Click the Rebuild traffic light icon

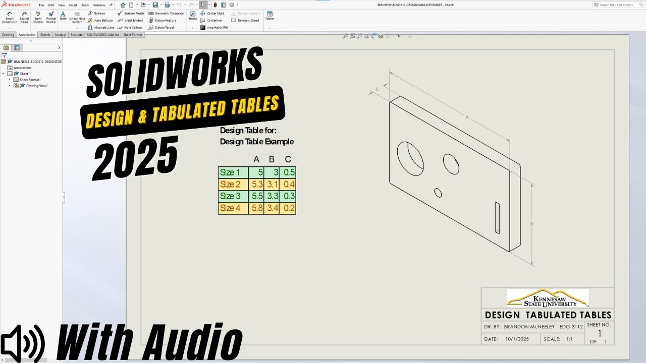pyautogui.click(x=216, y=5)
